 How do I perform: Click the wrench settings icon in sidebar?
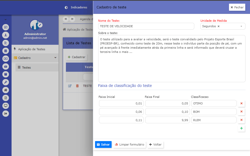click(x=6, y=82)
